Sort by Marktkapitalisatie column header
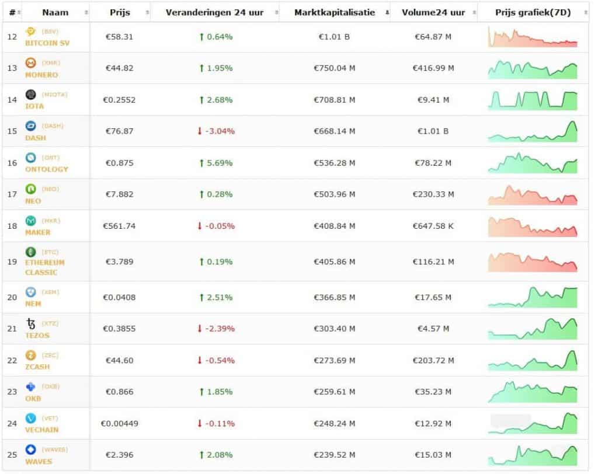 click(335, 13)
